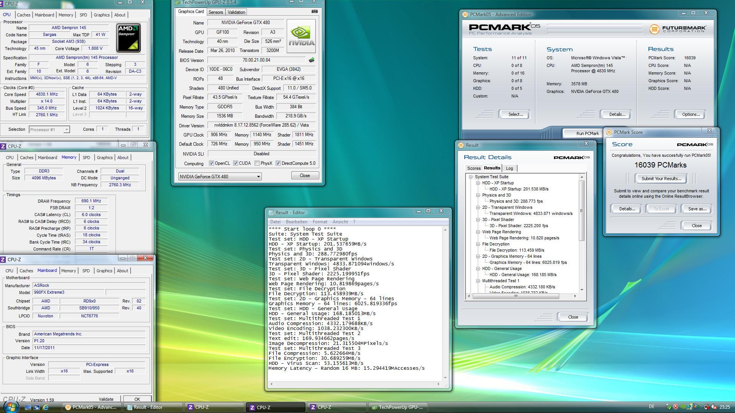Viewport: 735px width, 413px height.
Task: Open the Ansicht menu in the editor
Action: [340, 222]
